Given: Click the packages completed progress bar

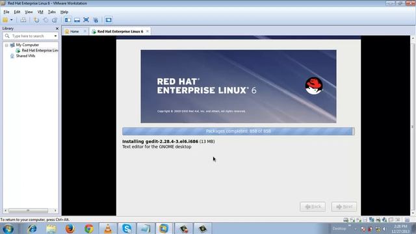Looking at the screenshot, I should click(239, 131).
